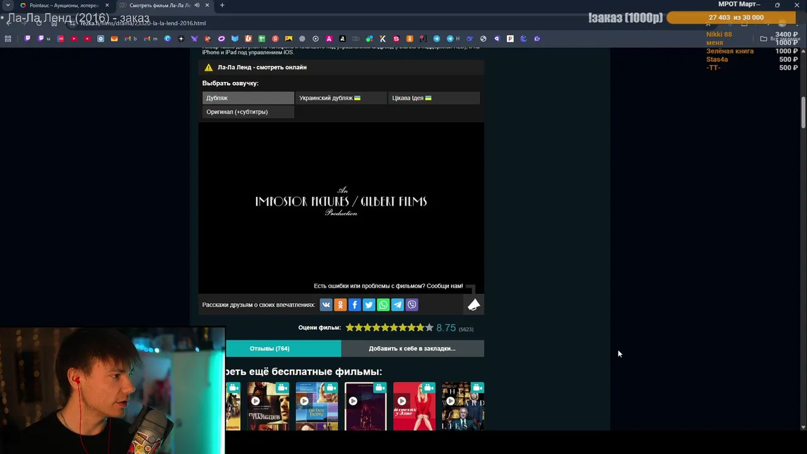Open the Gmail bookmark labeled m

[151, 38]
